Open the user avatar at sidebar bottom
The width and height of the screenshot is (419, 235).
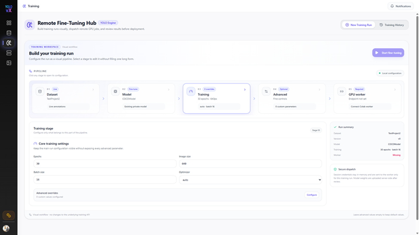[x=6, y=228]
